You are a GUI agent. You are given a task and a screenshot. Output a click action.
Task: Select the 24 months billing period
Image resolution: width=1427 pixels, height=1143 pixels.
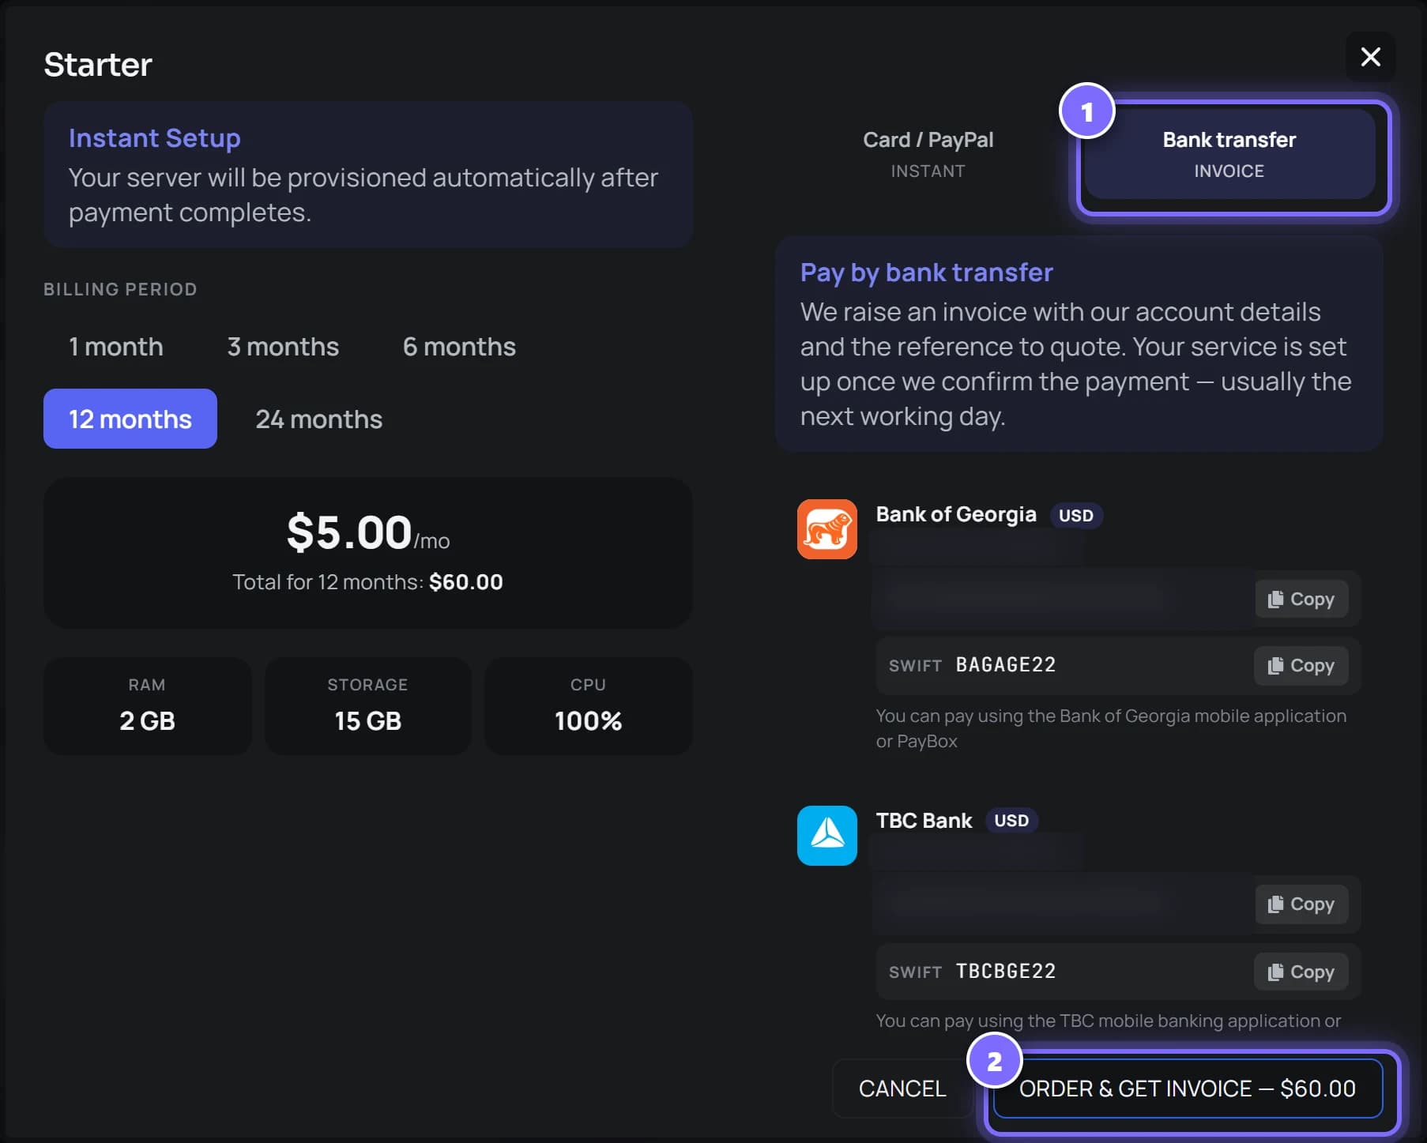[318, 419]
